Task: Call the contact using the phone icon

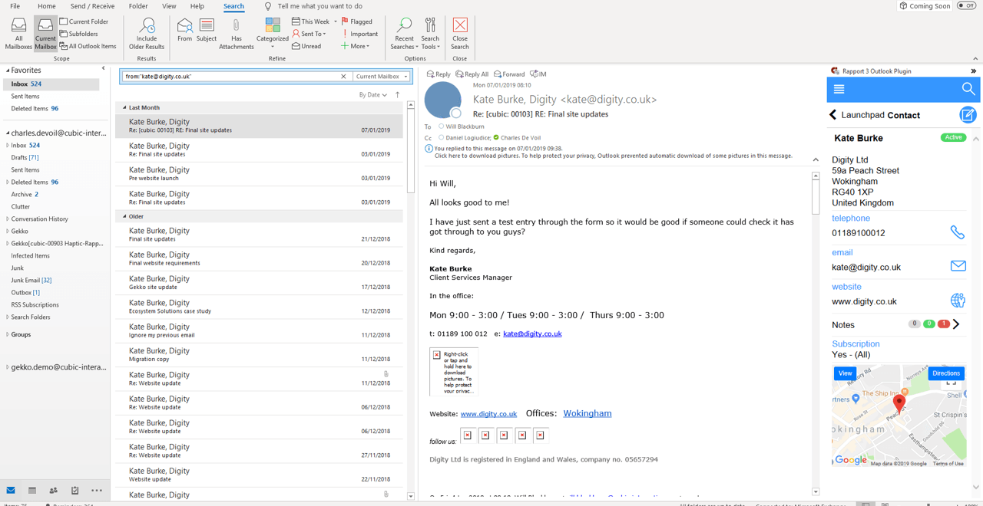Action: 957,232
